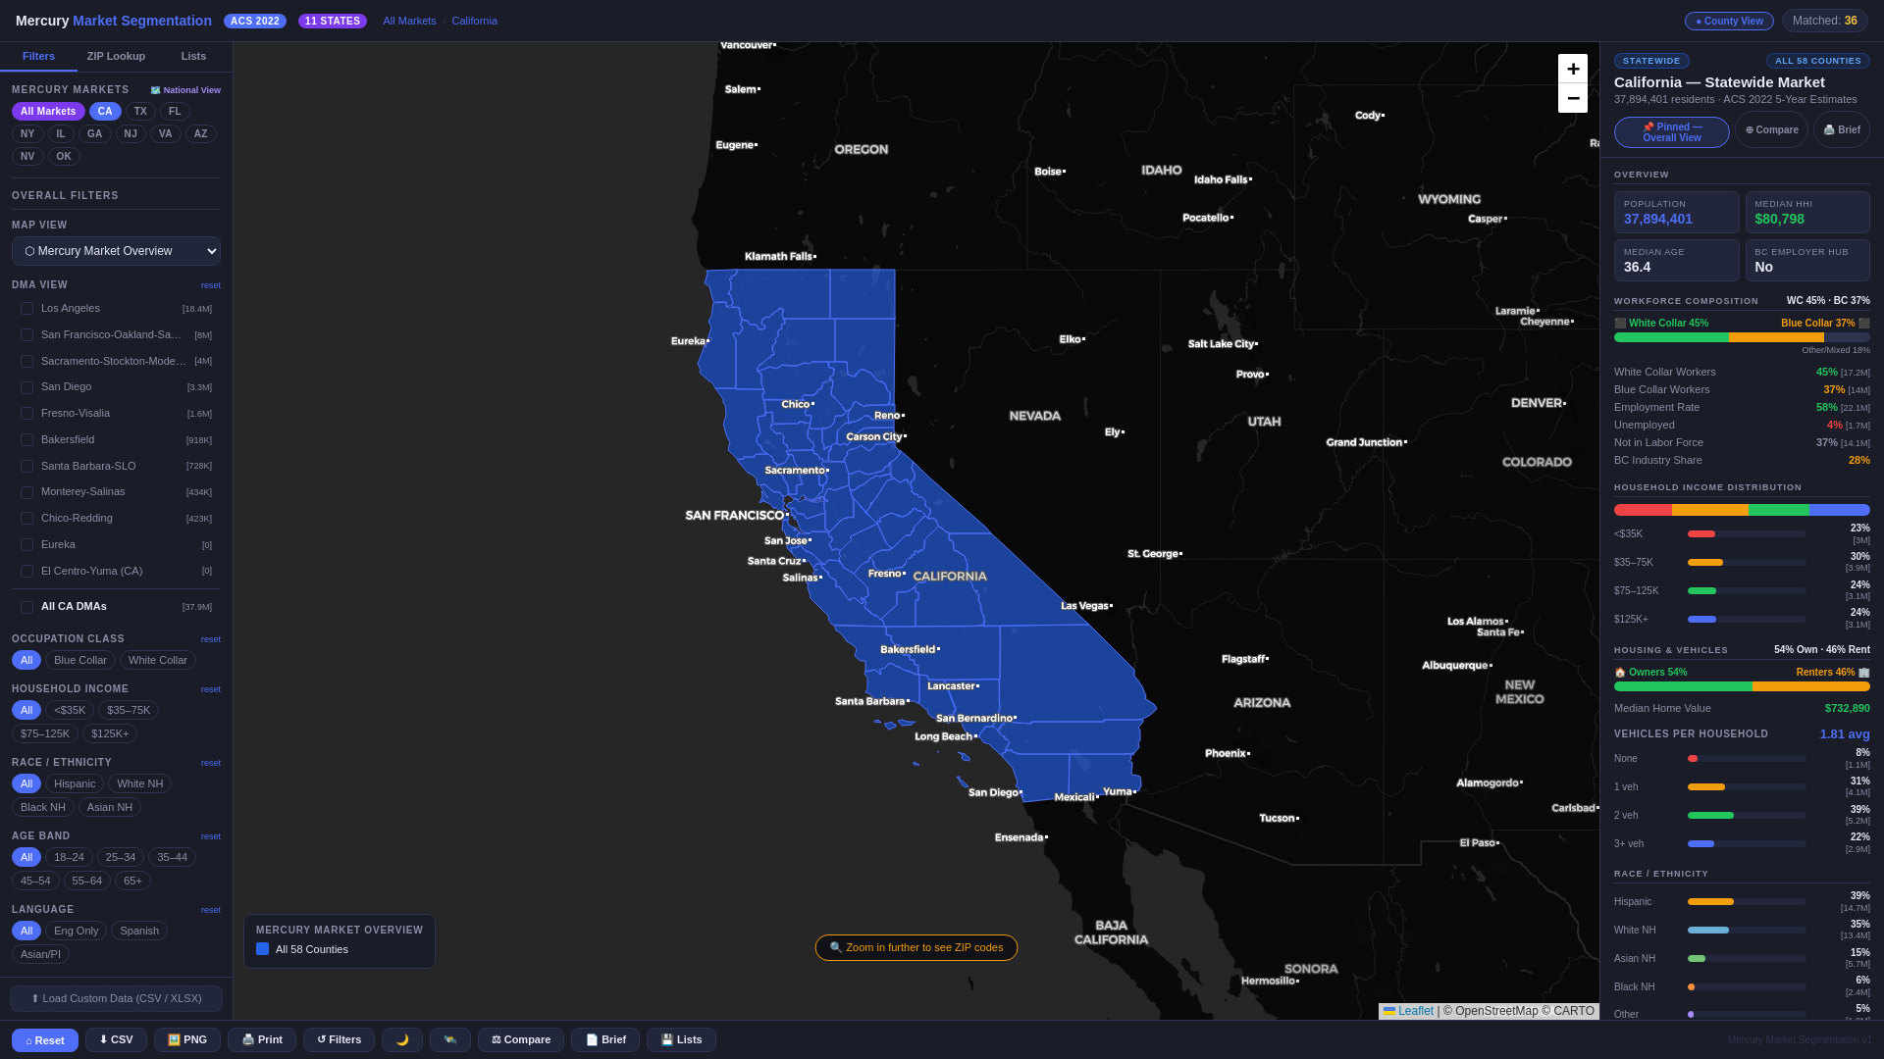Open the Lists tab in sidebar
Viewport: 1884px width, 1059px height.
193,57
